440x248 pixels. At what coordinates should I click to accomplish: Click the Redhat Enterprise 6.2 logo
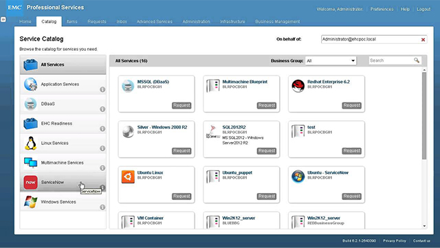[298, 86]
